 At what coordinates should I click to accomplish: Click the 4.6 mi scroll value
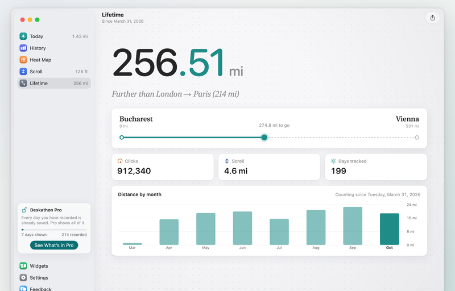(x=235, y=171)
